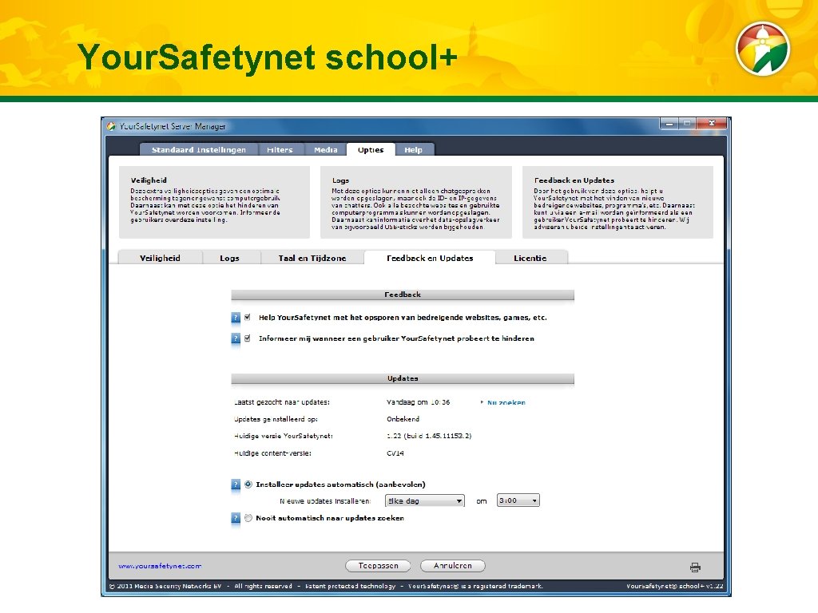
Task: Select the 'Opties' tab
Action: [x=371, y=149]
